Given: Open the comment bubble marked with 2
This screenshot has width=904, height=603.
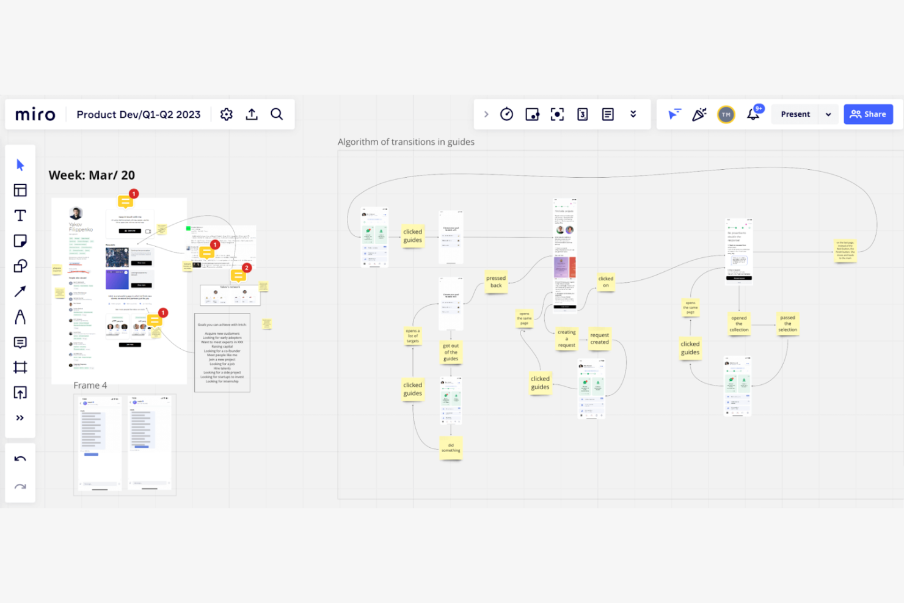Looking at the screenshot, I should [239, 275].
